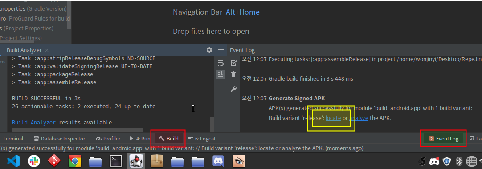Screen dimensions: 482x169
Task: Open the 4: Run tool window
Action: [140, 139]
